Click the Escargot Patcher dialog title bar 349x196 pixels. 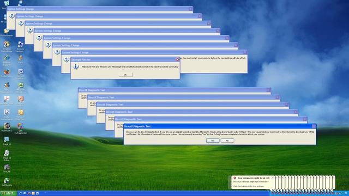125,59
